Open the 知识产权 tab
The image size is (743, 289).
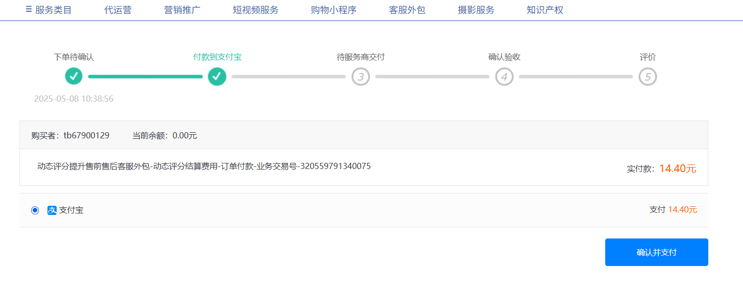tap(544, 10)
